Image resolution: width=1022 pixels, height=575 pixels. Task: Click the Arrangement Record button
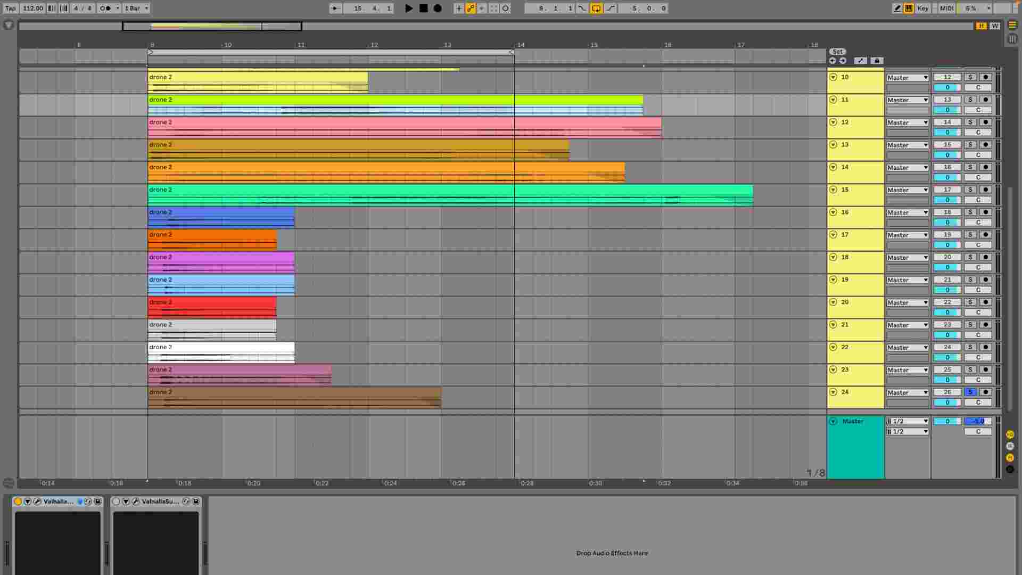coord(438,8)
